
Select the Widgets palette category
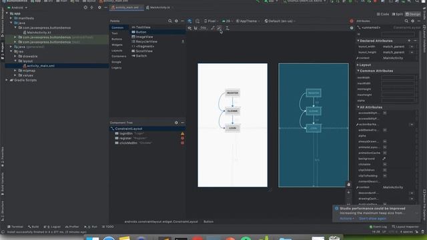coord(117,45)
